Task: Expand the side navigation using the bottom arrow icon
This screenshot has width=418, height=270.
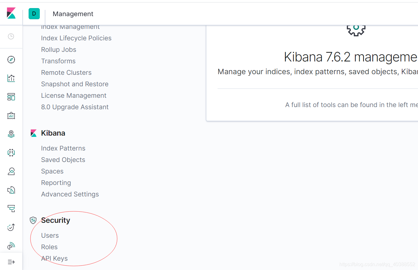Action: [11, 262]
